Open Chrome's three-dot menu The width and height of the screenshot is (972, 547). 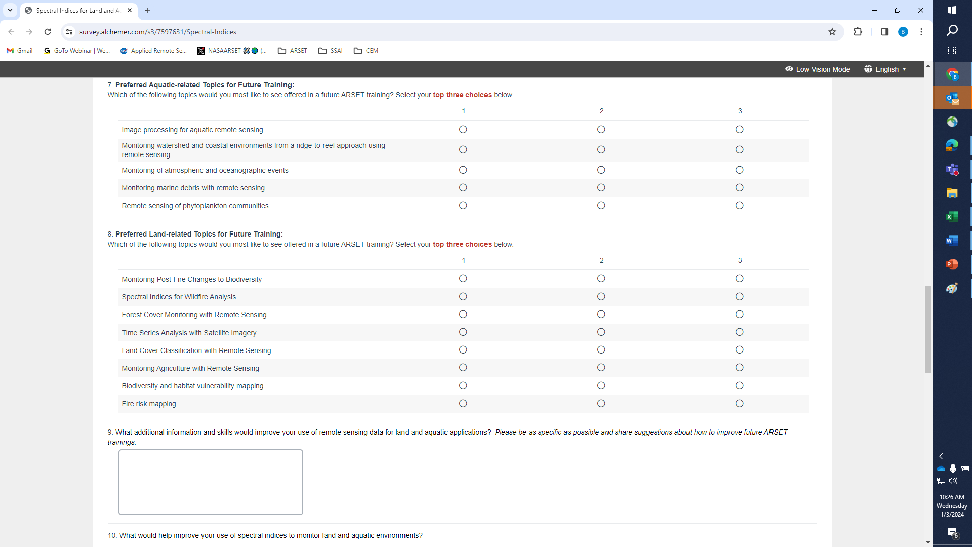tap(921, 32)
